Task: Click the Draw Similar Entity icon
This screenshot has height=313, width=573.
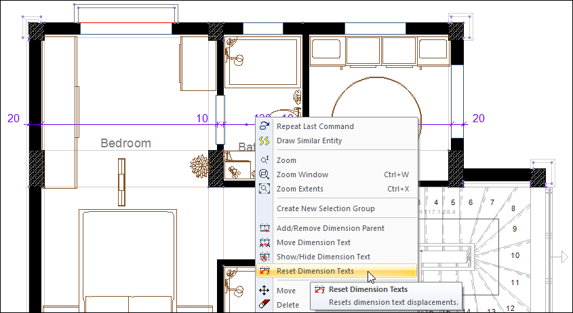Action: (265, 141)
